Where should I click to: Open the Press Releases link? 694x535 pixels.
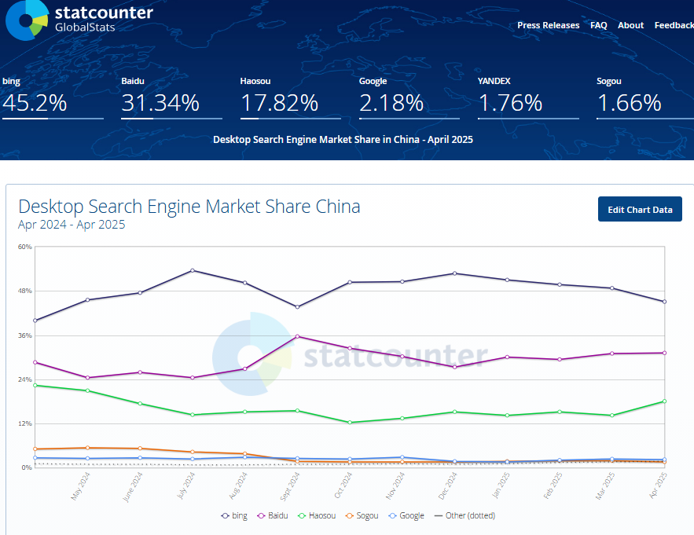[548, 25]
